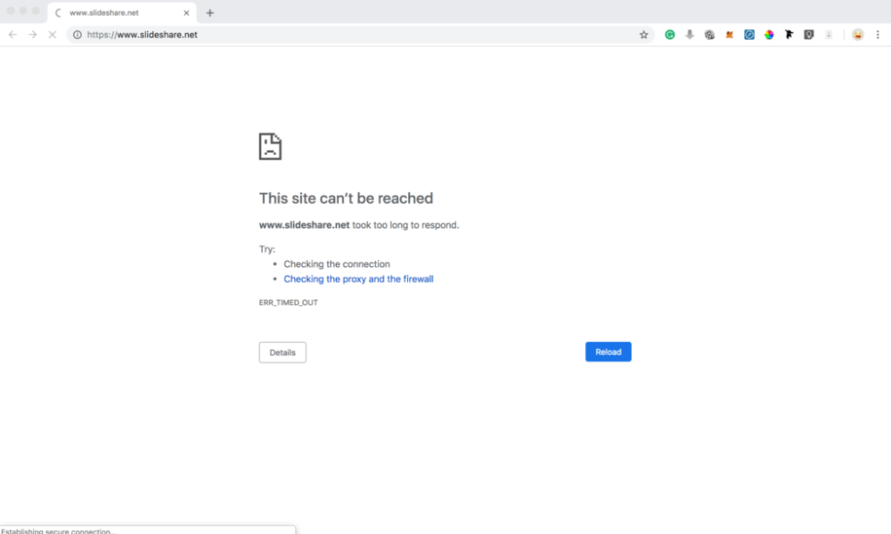Open the Grammarly extension

click(x=670, y=35)
